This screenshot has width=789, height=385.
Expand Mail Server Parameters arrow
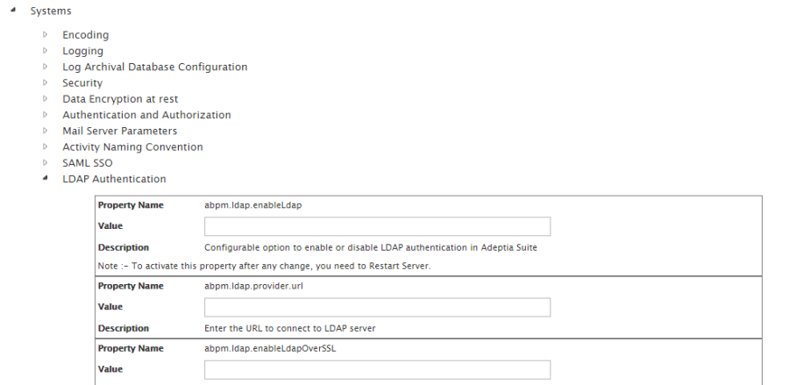pyautogui.click(x=45, y=131)
